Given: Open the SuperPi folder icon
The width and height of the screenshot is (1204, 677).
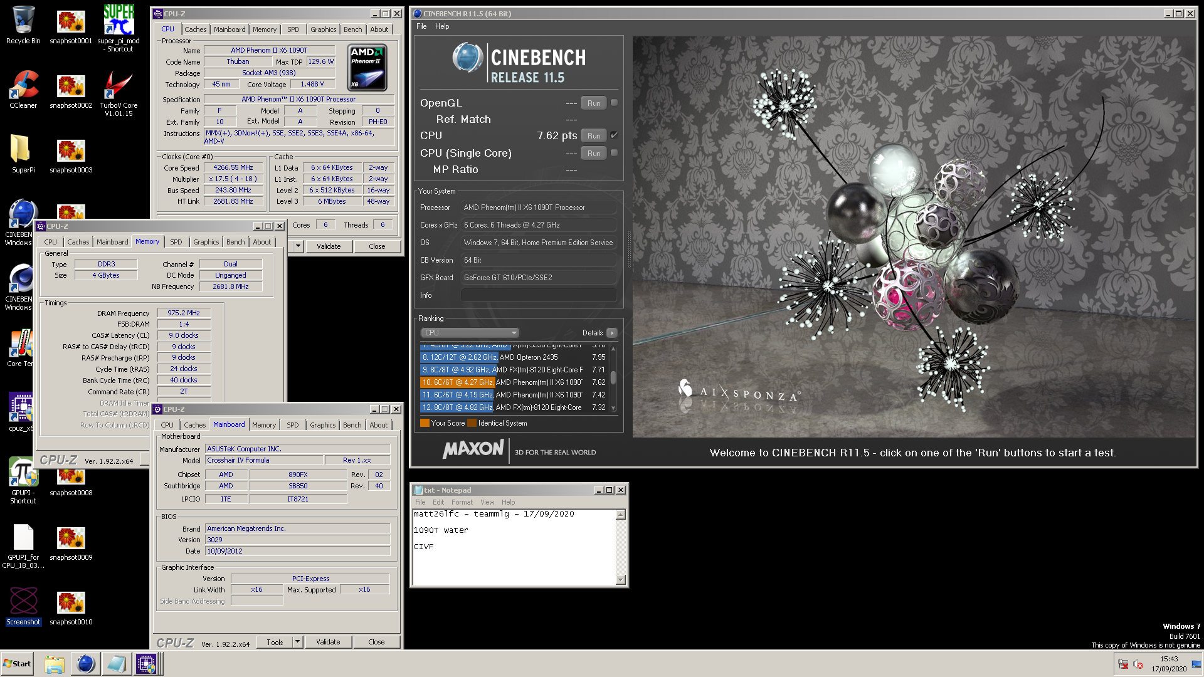Looking at the screenshot, I should click(23, 154).
